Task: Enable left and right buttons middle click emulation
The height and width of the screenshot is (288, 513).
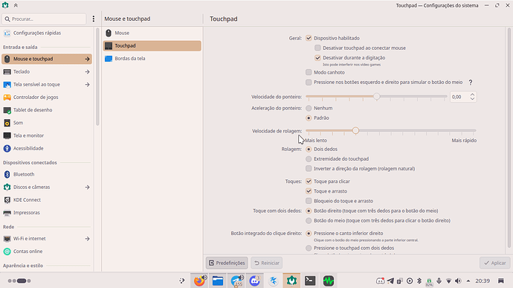Action: coord(309,83)
